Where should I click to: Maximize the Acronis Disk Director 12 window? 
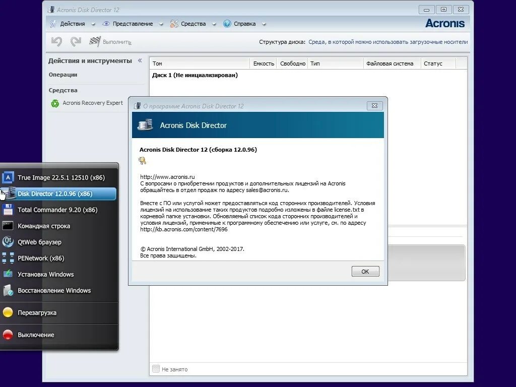click(x=443, y=10)
